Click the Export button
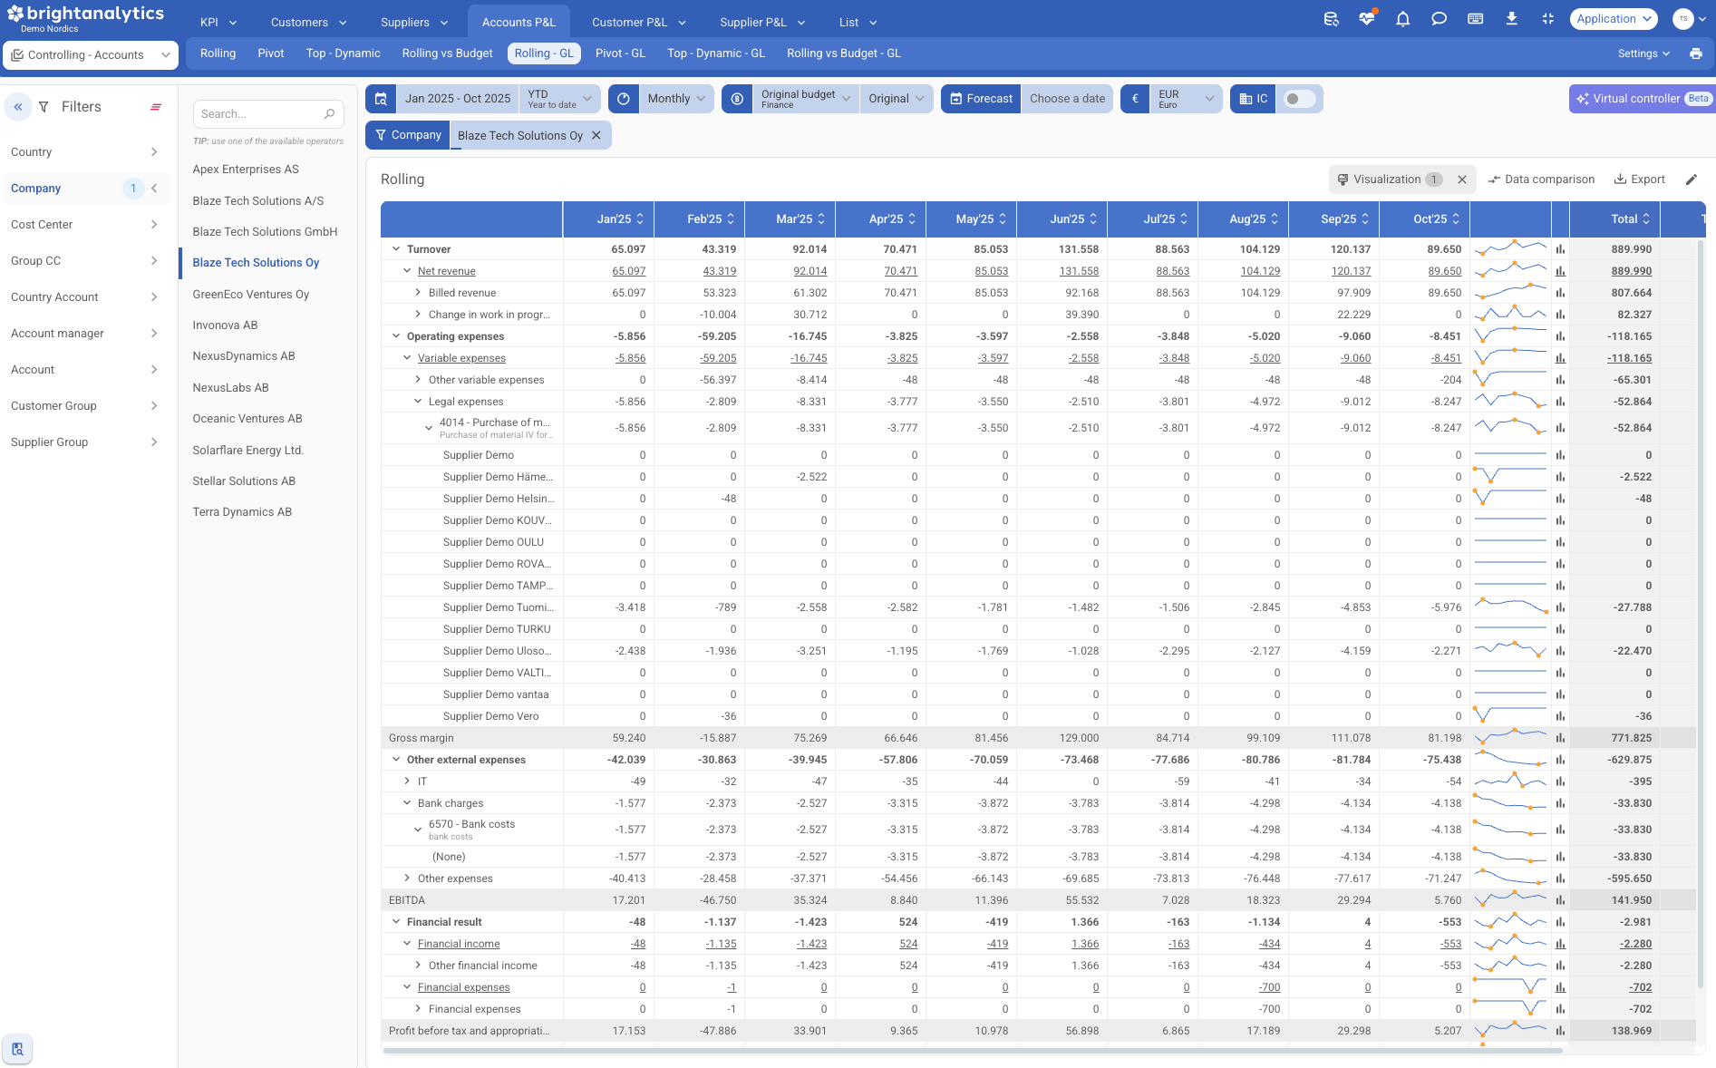The height and width of the screenshot is (1068, 1716). click(x=1639, y=180)
